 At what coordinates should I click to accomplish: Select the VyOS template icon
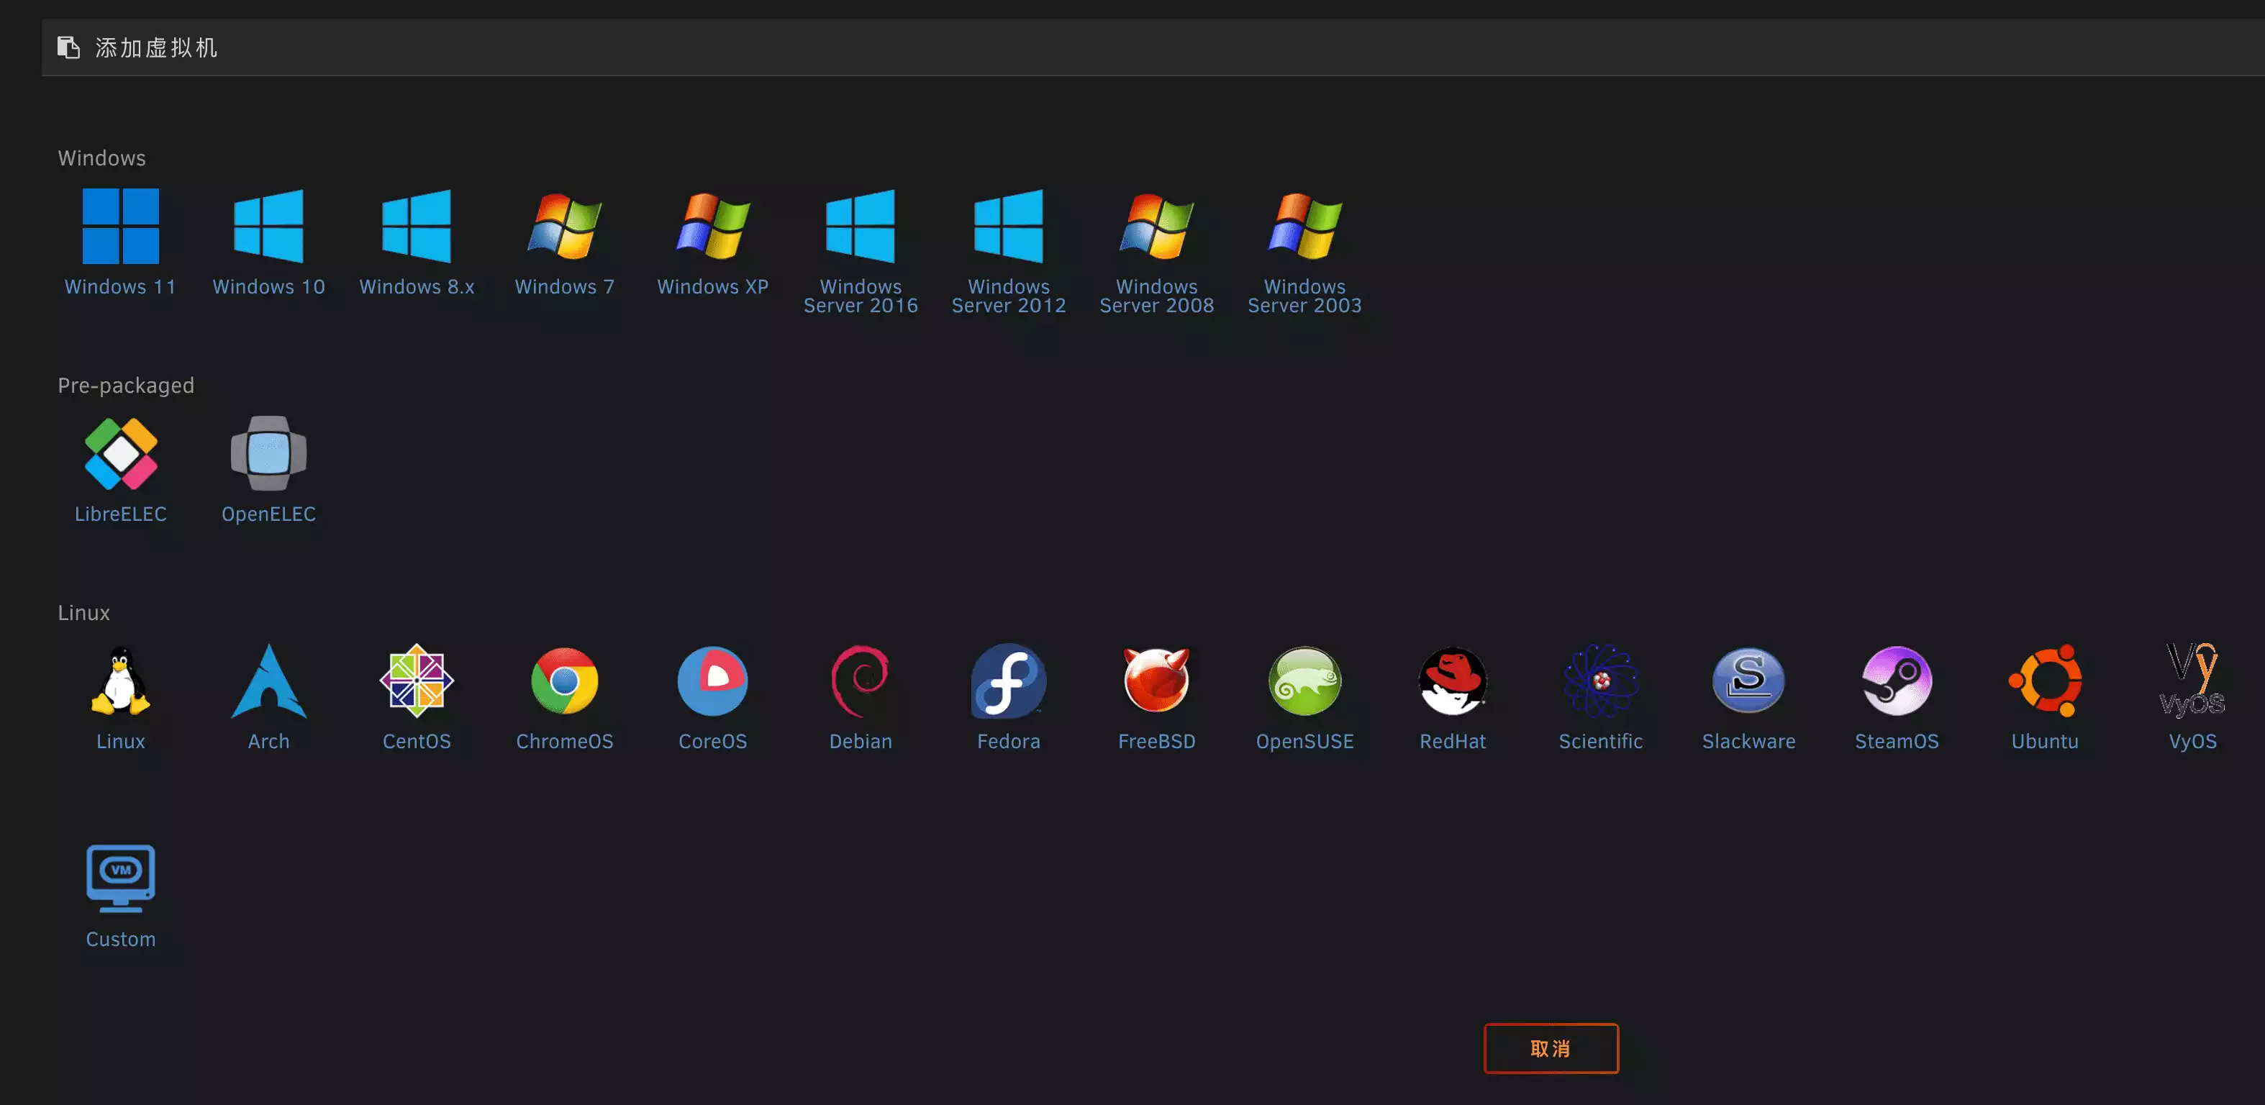2192,681
